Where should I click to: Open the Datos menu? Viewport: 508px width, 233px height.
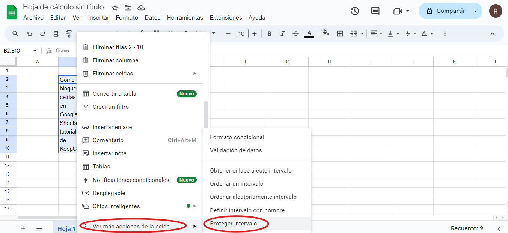click(x=152, y=18)
